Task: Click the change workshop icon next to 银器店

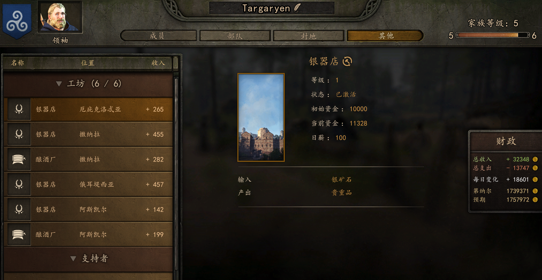Action: tap(347, 61)
